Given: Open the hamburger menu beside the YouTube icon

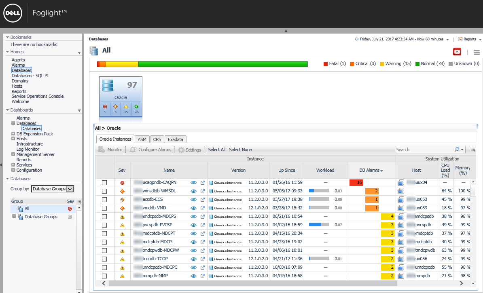Looking at the screenshot, I should [x=477, y=52].
